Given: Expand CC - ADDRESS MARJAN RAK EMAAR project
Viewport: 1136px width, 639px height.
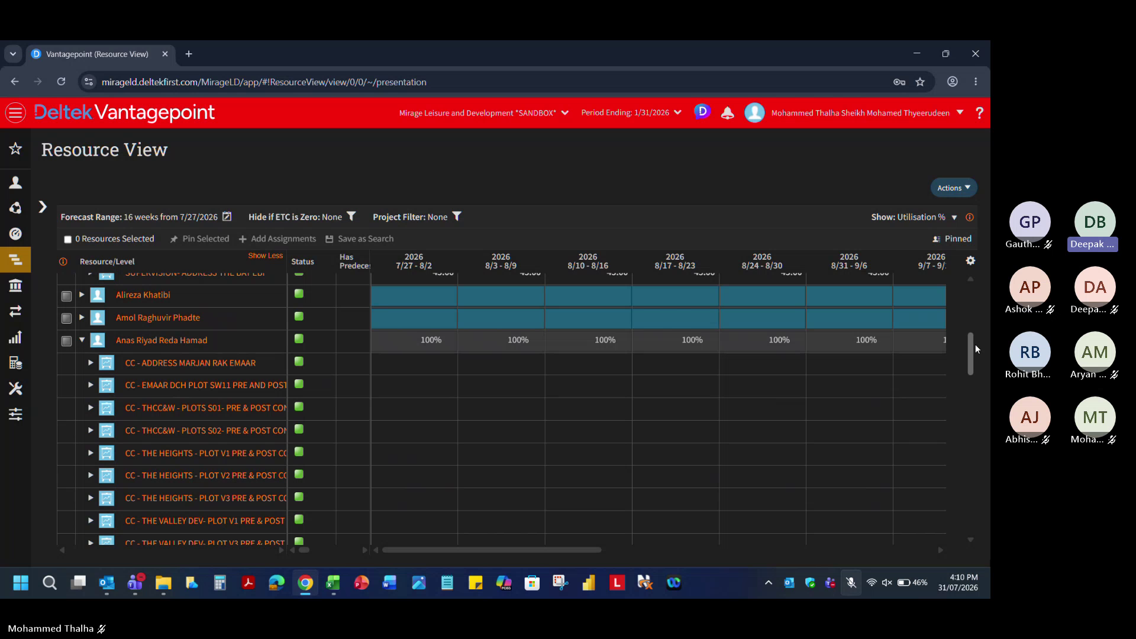Looking at the screenshot, I should pos(91,362).
